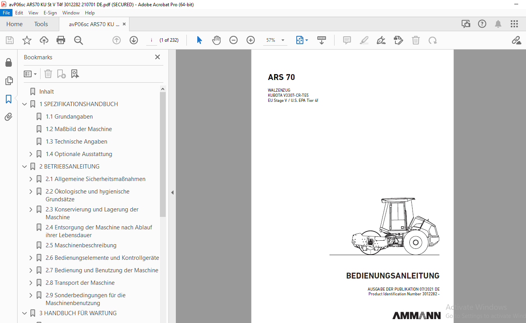Jump to 1.2 Maßbild der Maschine
Viewport: 526px width, 323px height.
(79, 129)
